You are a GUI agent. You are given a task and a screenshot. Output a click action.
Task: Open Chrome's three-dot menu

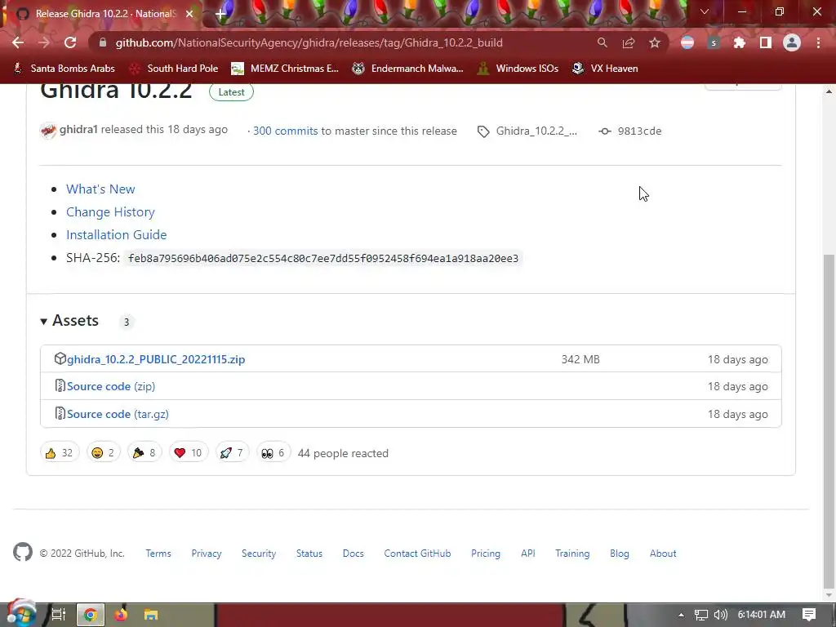click(x=818, y=42)
